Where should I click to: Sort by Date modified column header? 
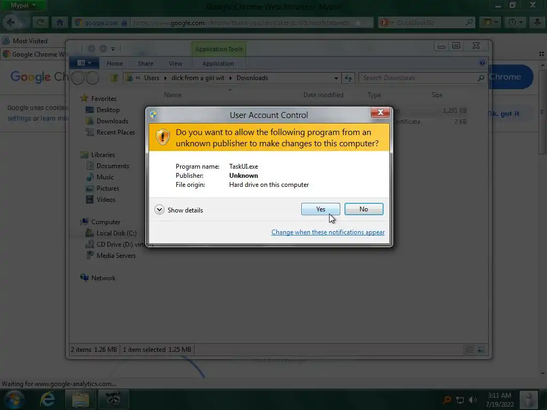(323, 95)
